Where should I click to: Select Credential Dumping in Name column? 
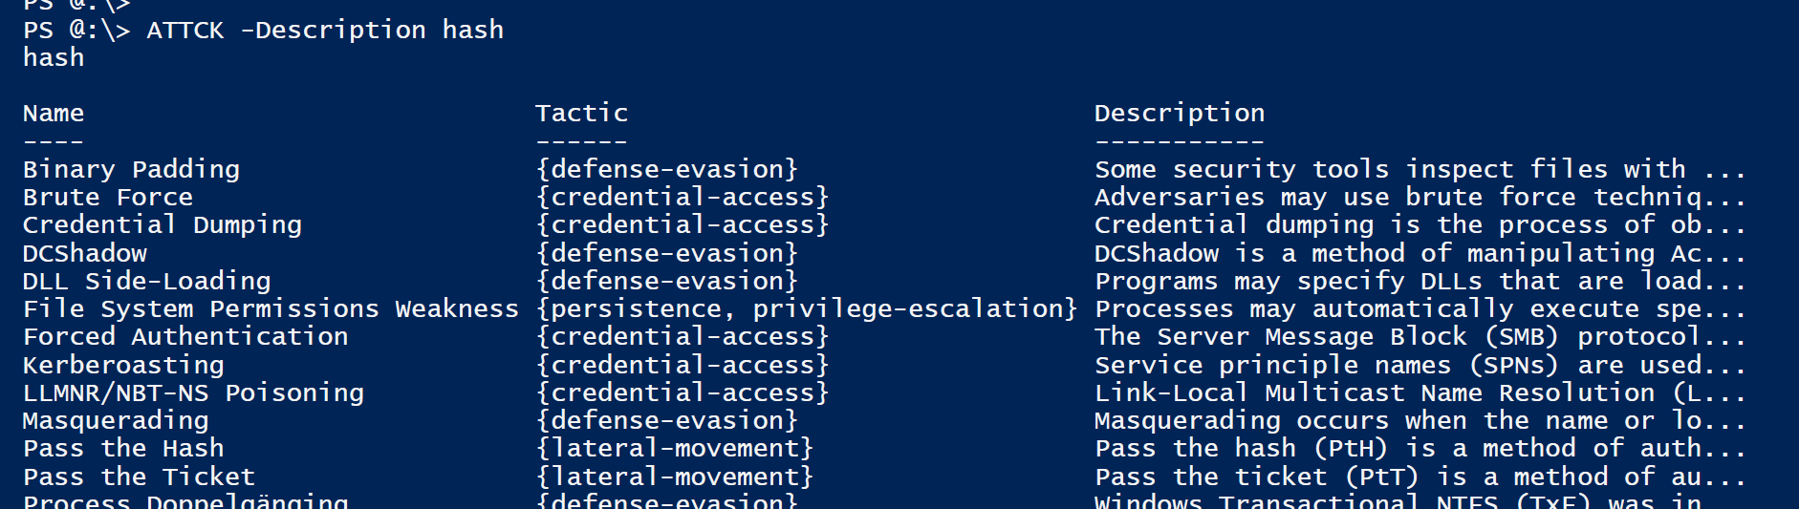pyautogui.click(x=163, y=225)
